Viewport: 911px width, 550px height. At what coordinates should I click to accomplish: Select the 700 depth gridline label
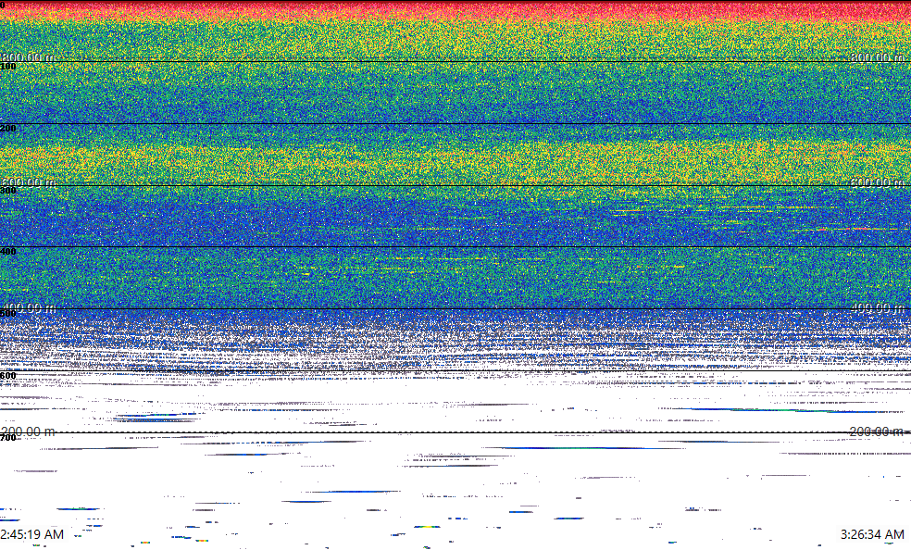point(8,437)
